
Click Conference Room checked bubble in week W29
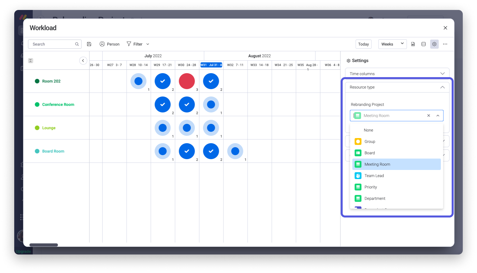tap(163, 104)
